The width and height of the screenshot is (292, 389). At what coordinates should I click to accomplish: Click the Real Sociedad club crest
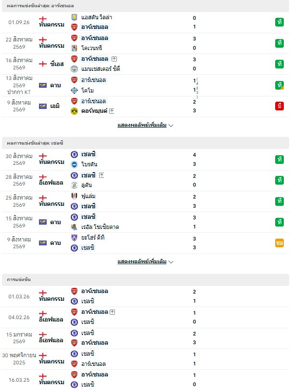pos(74,227)
